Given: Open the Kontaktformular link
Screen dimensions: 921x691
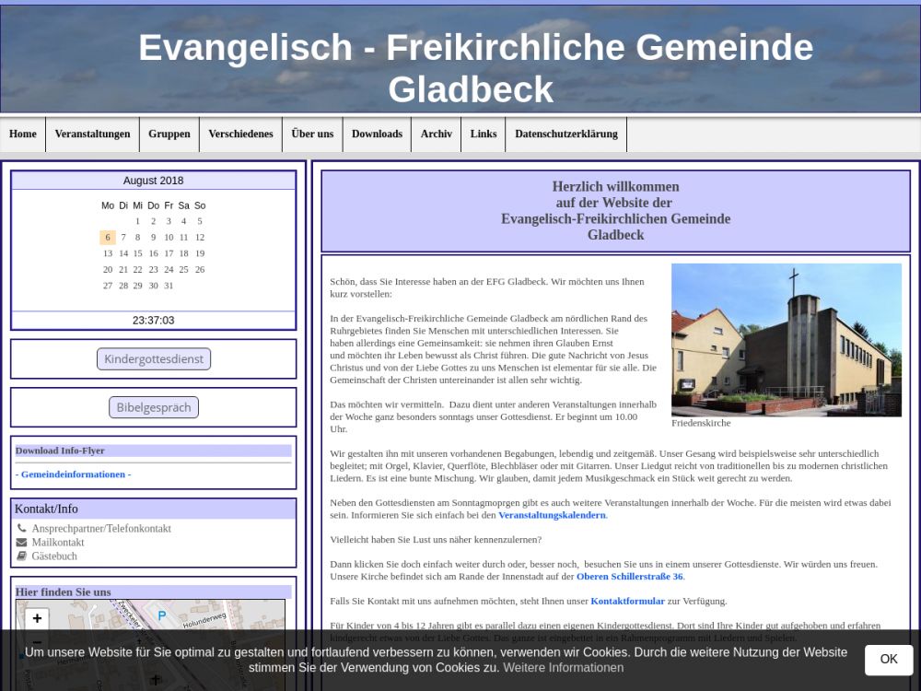Looking at the screenshot, I should [x=627, y=601].
